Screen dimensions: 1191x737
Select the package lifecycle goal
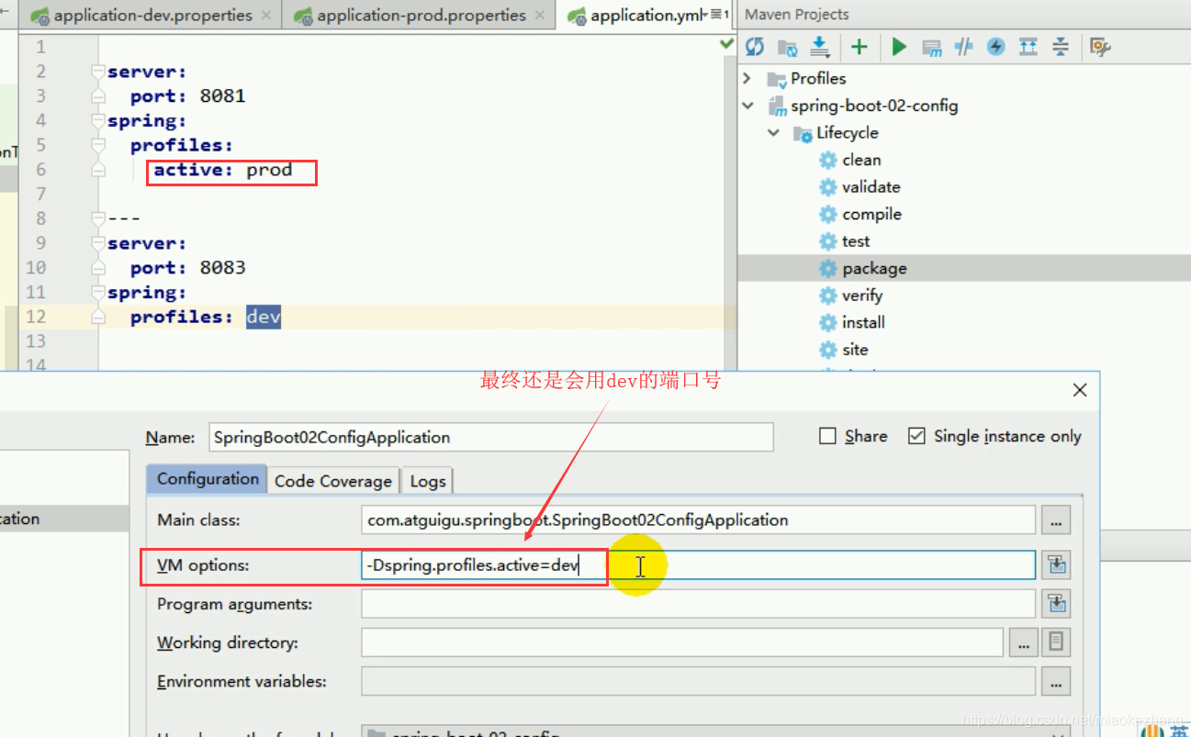click(x=874, y=268)
